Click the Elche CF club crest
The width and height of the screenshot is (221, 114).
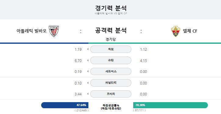176,31
